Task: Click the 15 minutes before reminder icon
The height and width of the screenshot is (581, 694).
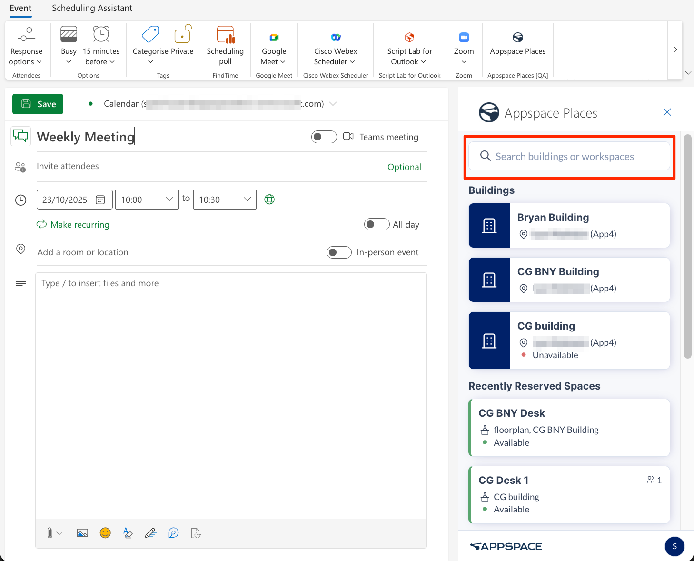Action: [x=101, y=34]
